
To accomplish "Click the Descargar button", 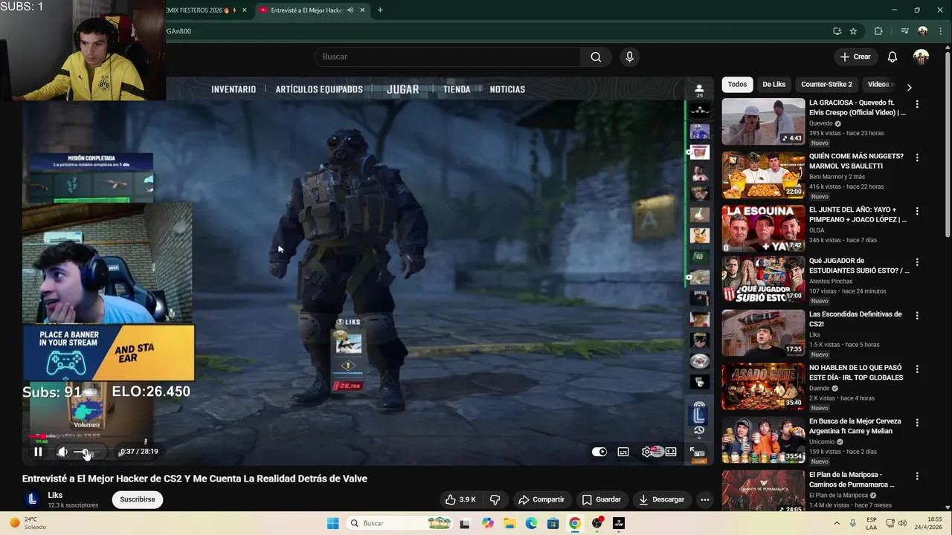I will 661,500.
